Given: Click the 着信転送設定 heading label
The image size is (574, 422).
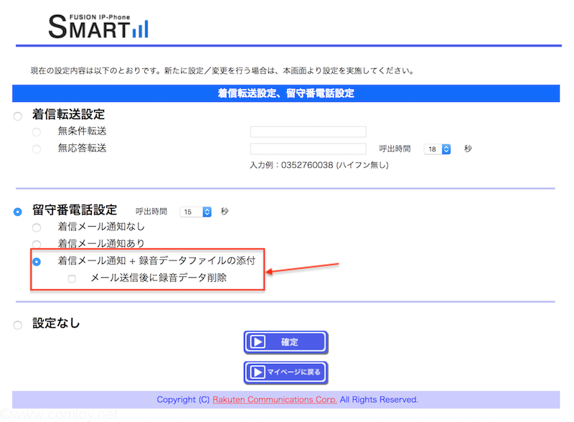Looking at the screenshot, I should pyautogui.click(x=68, y=114).
